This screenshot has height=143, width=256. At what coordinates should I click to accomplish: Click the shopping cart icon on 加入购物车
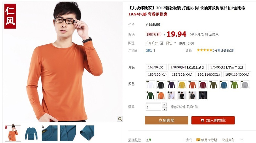(202, 120)
